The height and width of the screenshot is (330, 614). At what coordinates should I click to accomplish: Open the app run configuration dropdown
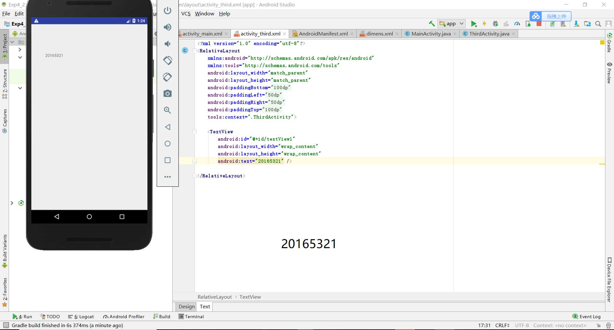click(452, 24)
